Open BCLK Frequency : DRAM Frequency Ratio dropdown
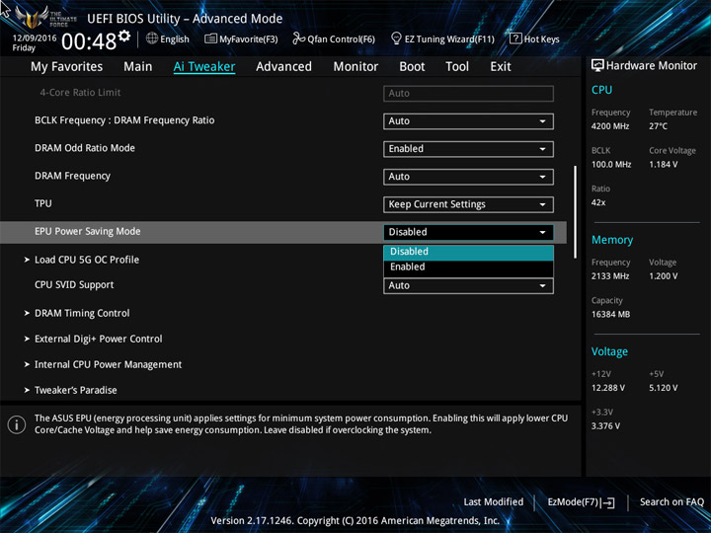This screenshot has height=533, width=711. (x=468, y=121)
